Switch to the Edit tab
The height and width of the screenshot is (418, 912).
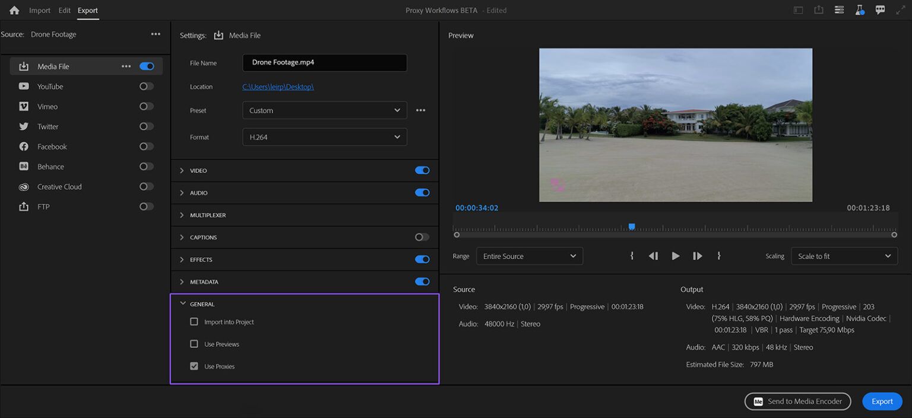click(64, 10)
